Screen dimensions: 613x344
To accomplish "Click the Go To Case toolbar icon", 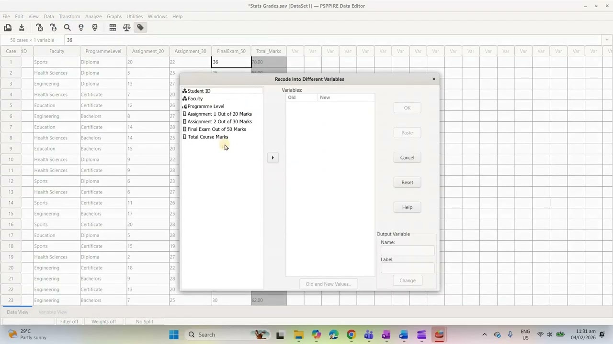I will coord(53,28).
